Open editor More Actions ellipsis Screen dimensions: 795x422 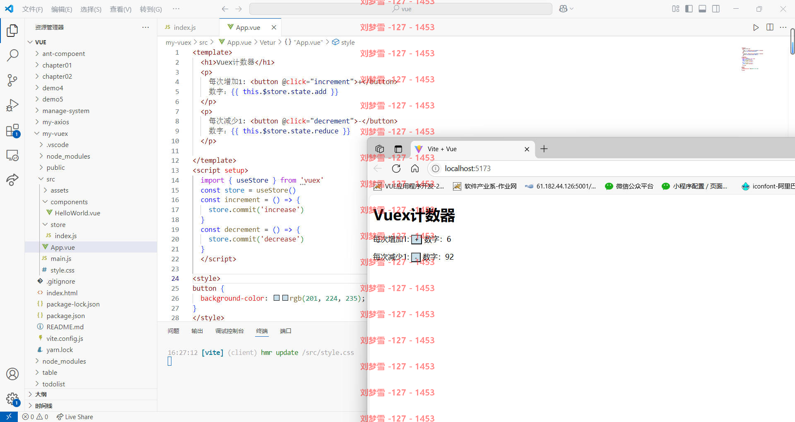[x=783, y=27]
